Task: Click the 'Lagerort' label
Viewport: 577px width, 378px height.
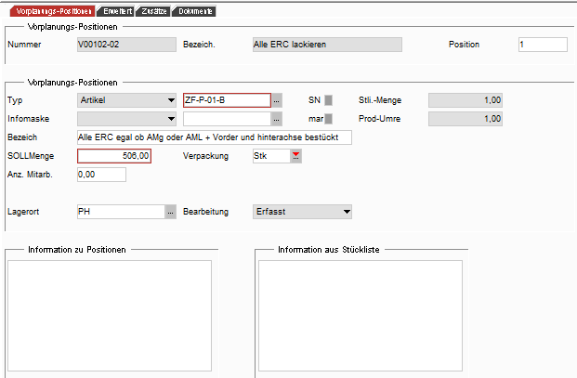Action: [x=23, y=212]
